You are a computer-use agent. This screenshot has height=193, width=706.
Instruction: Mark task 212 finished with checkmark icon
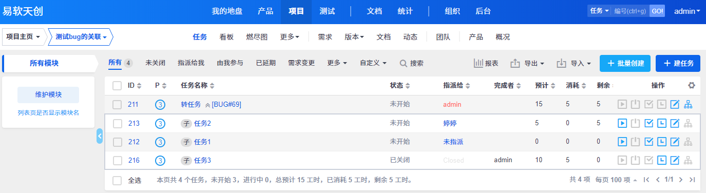tap(648, 142)
